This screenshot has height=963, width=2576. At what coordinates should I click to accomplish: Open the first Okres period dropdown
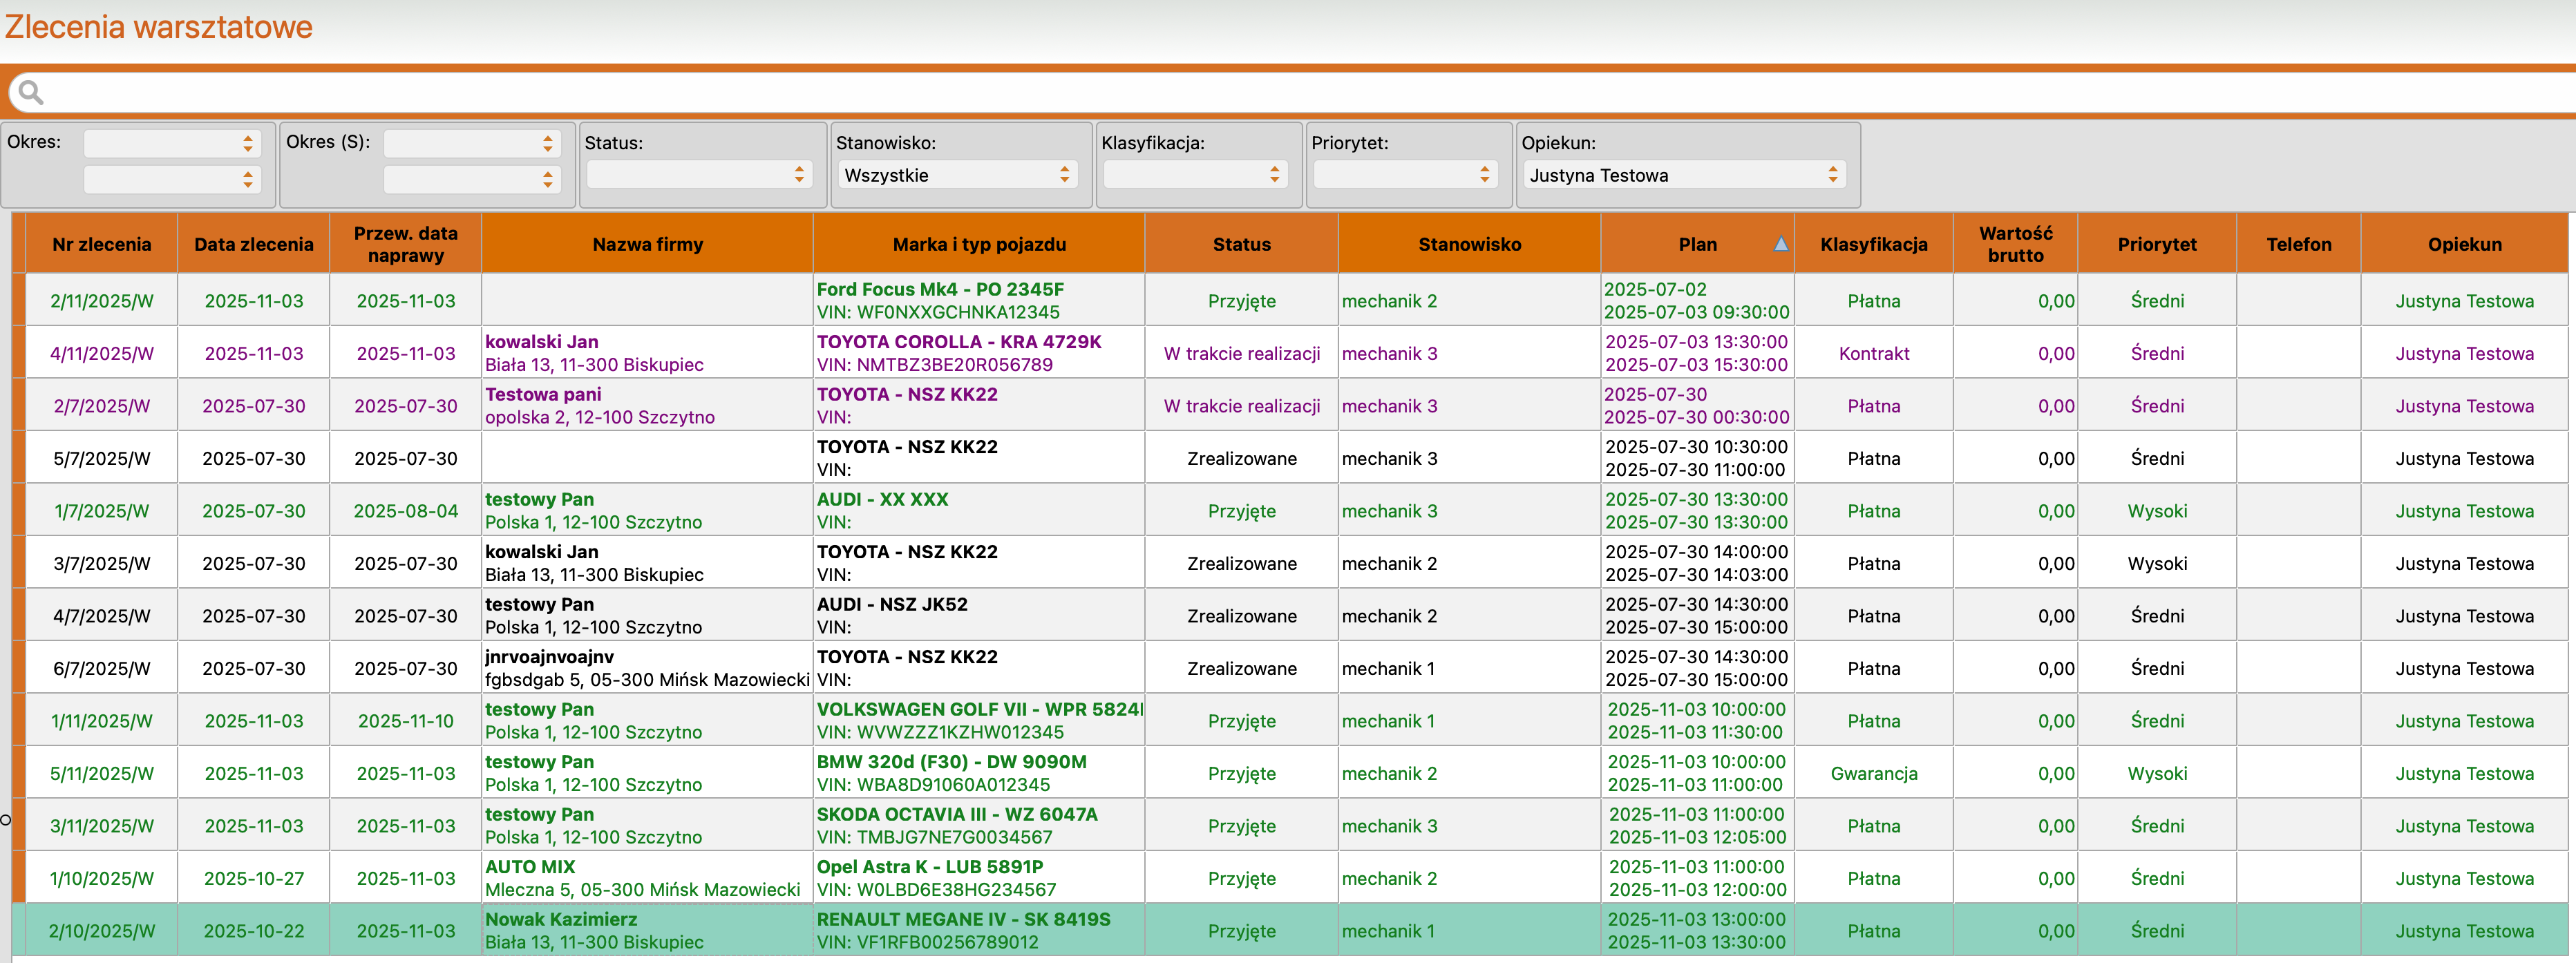pos(171,144)
